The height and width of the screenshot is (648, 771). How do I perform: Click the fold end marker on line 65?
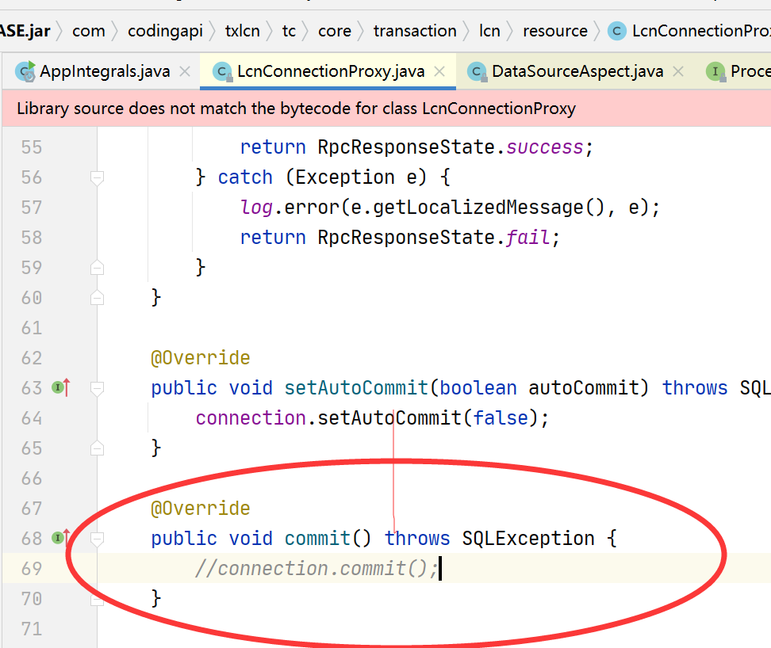97,448
